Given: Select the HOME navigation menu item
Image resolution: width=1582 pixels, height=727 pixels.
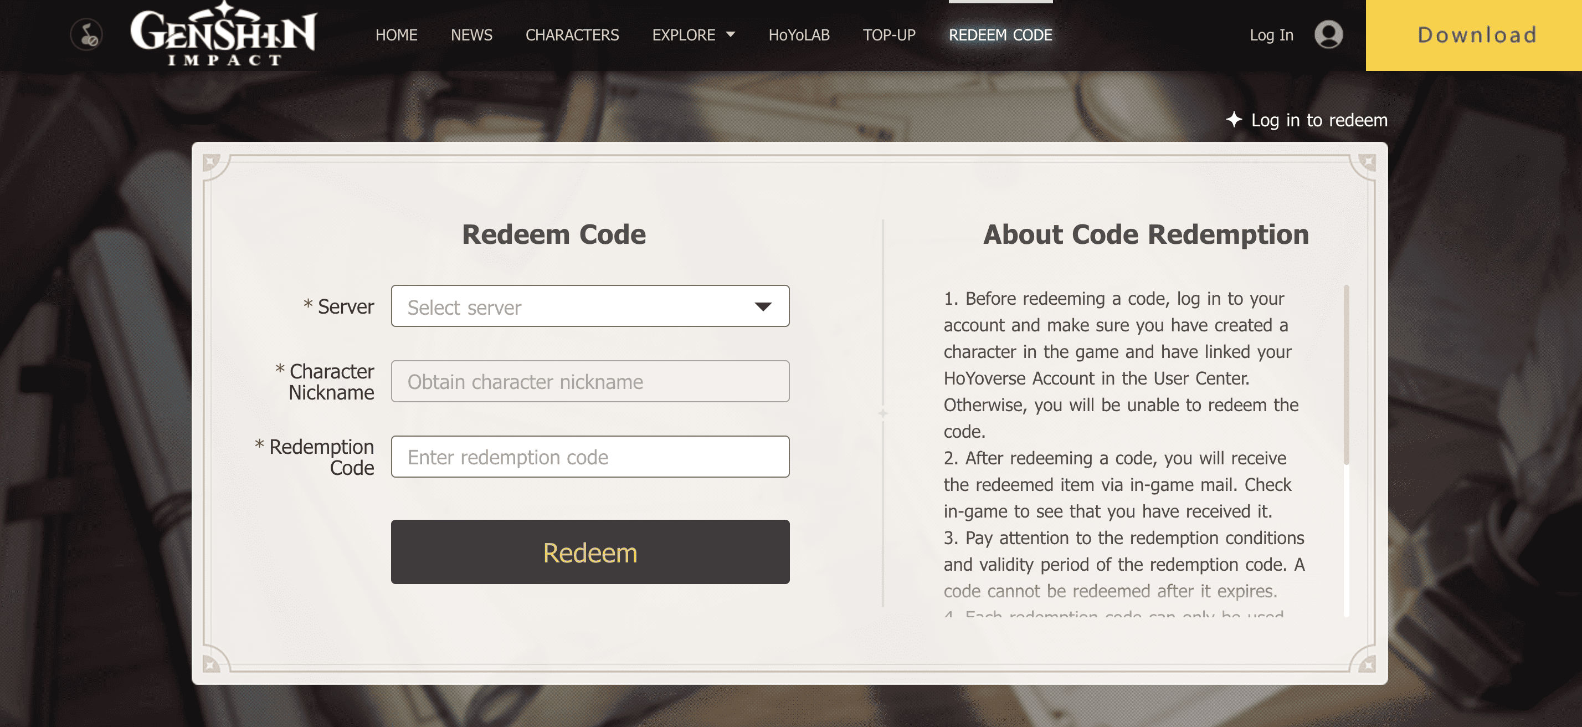Looking at the screenshot, I should (x=395, y=34).
